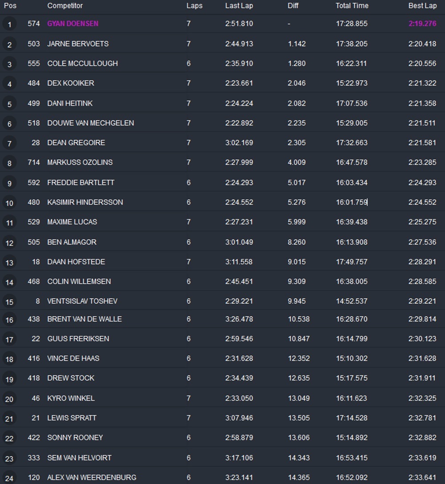Click the position 19 circle badge
The width and height of the screenshot is (445, 484).
point(9,379)
